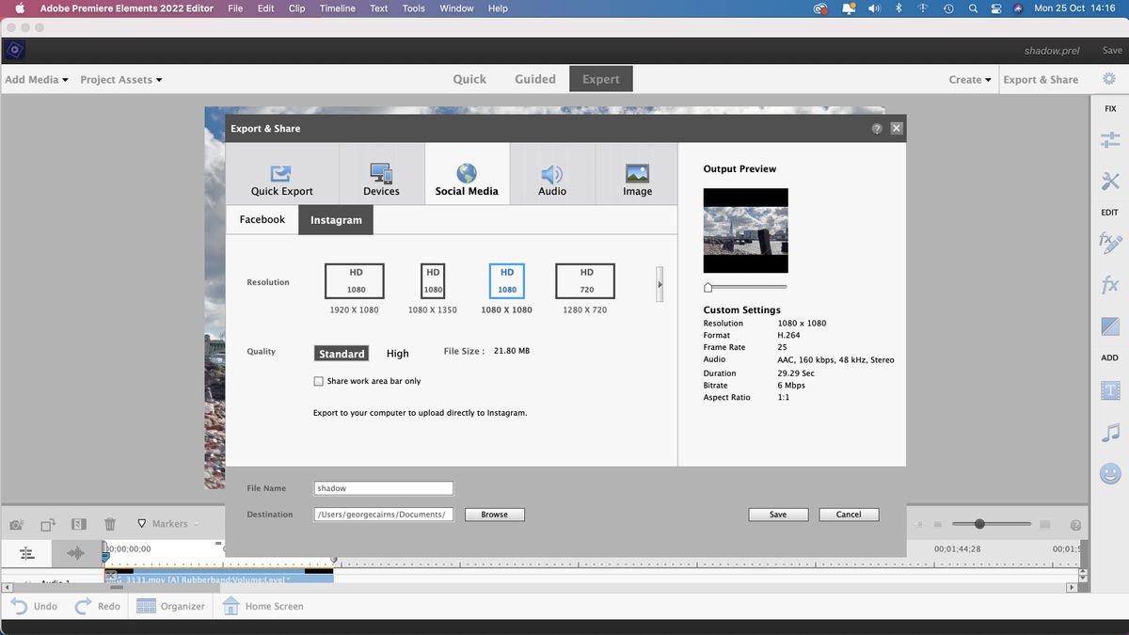Select HD 1080 1080 X 1080 resolution
Screen dimensions: 1129x635
(x=507, y=281)
